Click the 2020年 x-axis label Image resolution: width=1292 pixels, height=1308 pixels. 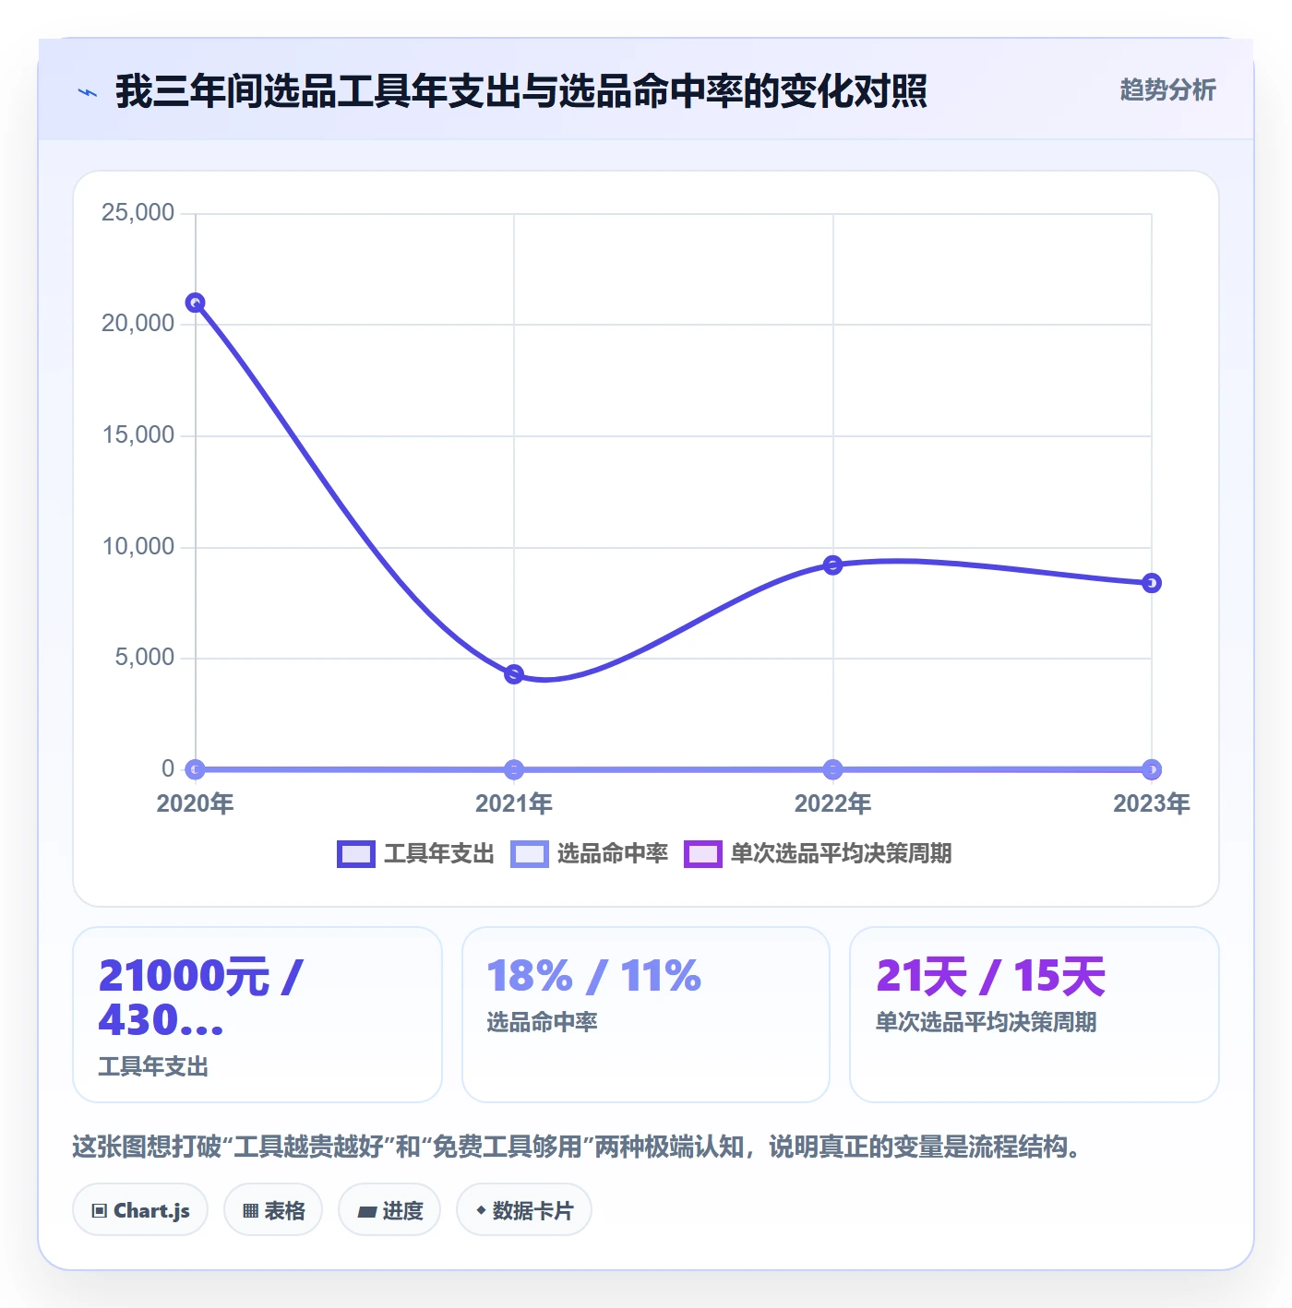coord(195,803)
